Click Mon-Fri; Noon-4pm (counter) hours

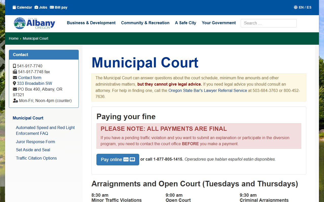pos(45,101)
